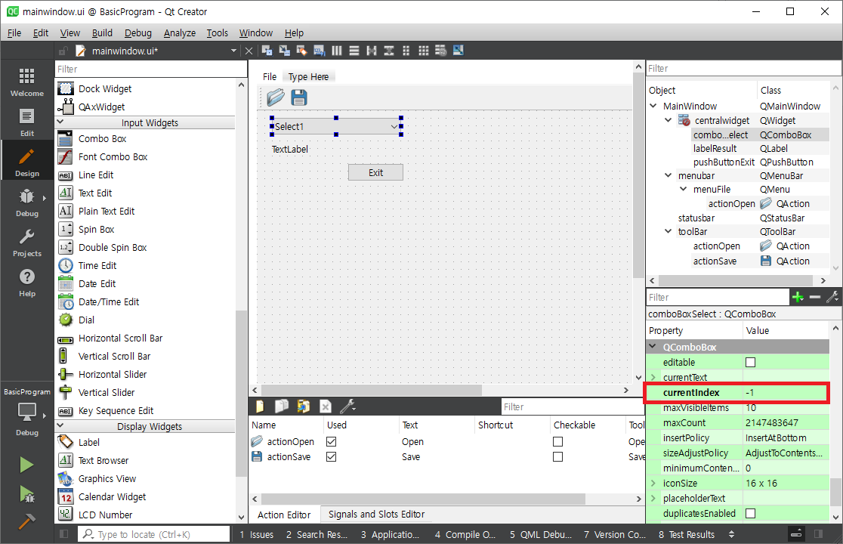The image size is (843, 544).
Task: Open property editor wrench settings
Action: coord(832,297)
